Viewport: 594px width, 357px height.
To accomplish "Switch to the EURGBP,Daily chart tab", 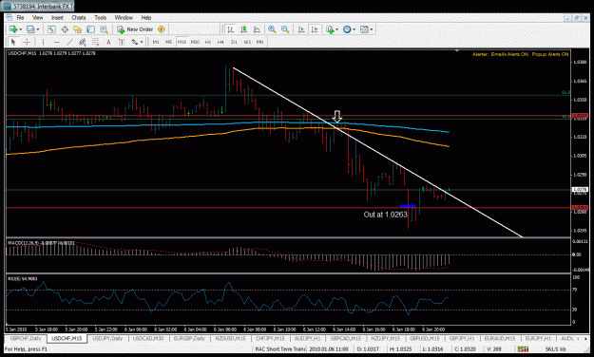I will [189, 338].
